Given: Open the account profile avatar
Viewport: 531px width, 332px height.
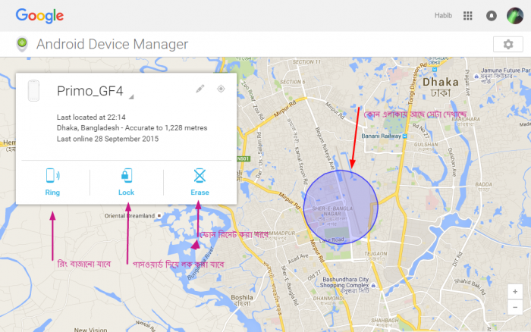Looking at the screenshot, I should tap(515, 16).
